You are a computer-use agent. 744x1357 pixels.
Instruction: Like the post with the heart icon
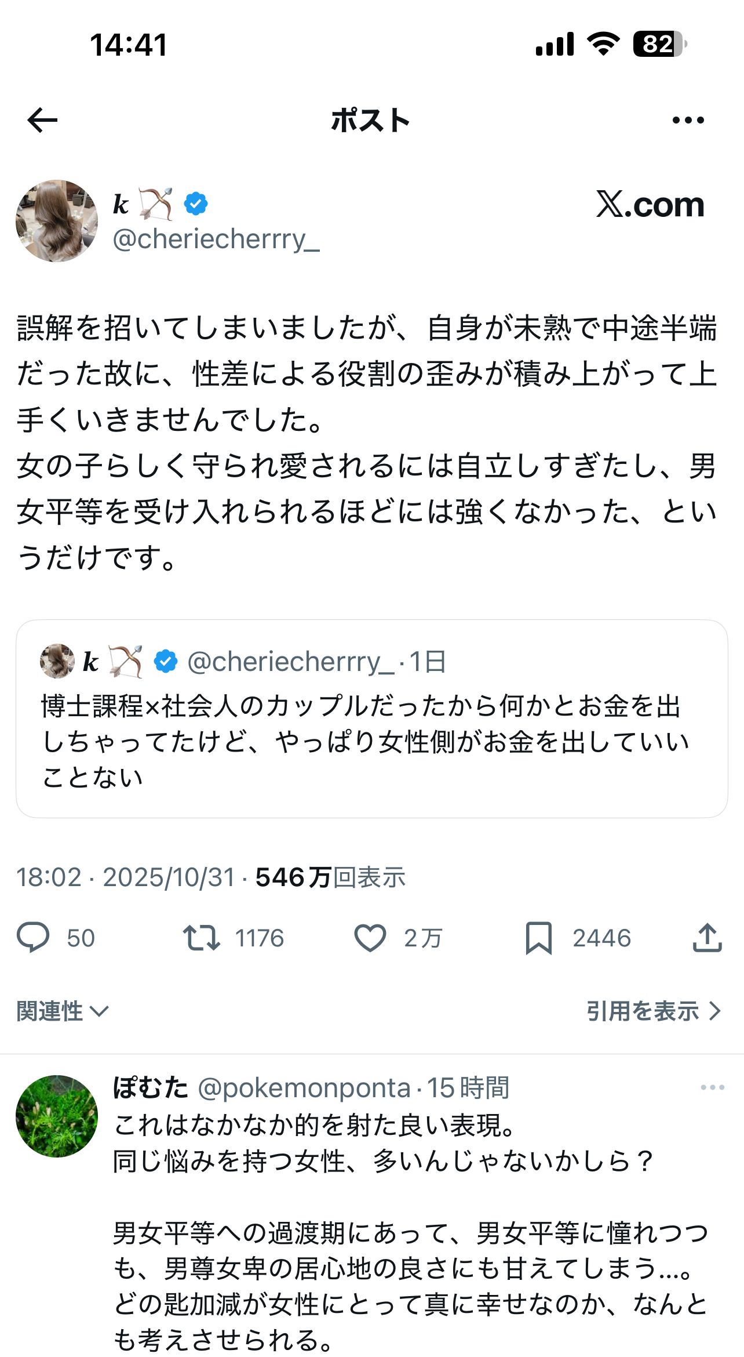click(370, 938)
